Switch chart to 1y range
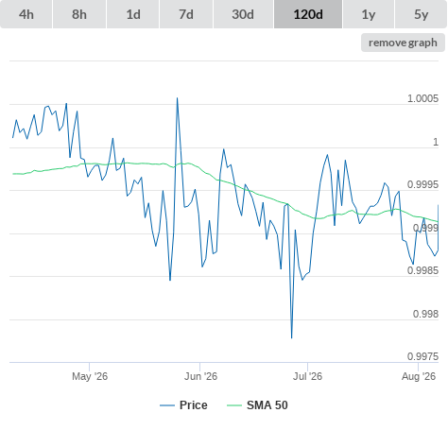 (x=369, y=14)
